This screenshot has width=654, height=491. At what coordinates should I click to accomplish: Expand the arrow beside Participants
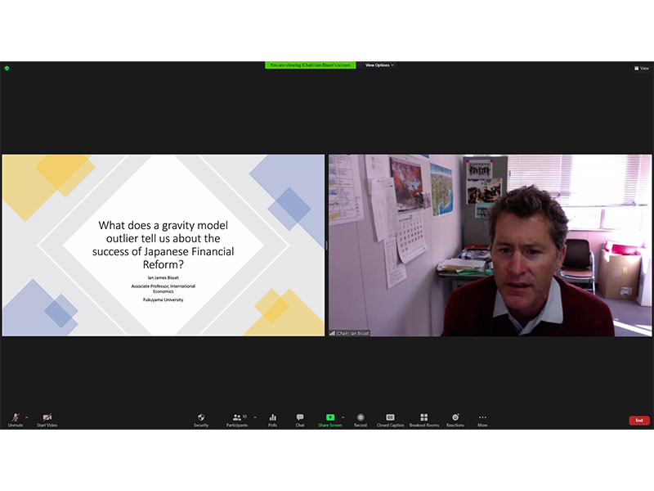pyautogui.click(x=254, y=417)
